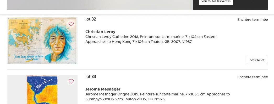Favorite lot 32 with the heart icon

pyautogui.click(x=71, y=24)
